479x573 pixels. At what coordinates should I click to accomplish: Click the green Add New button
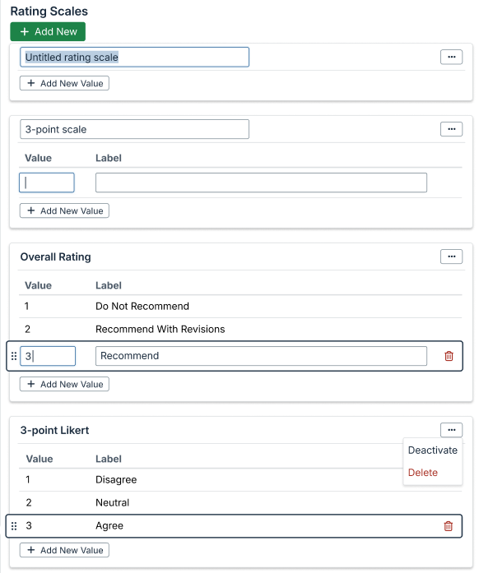48,31
